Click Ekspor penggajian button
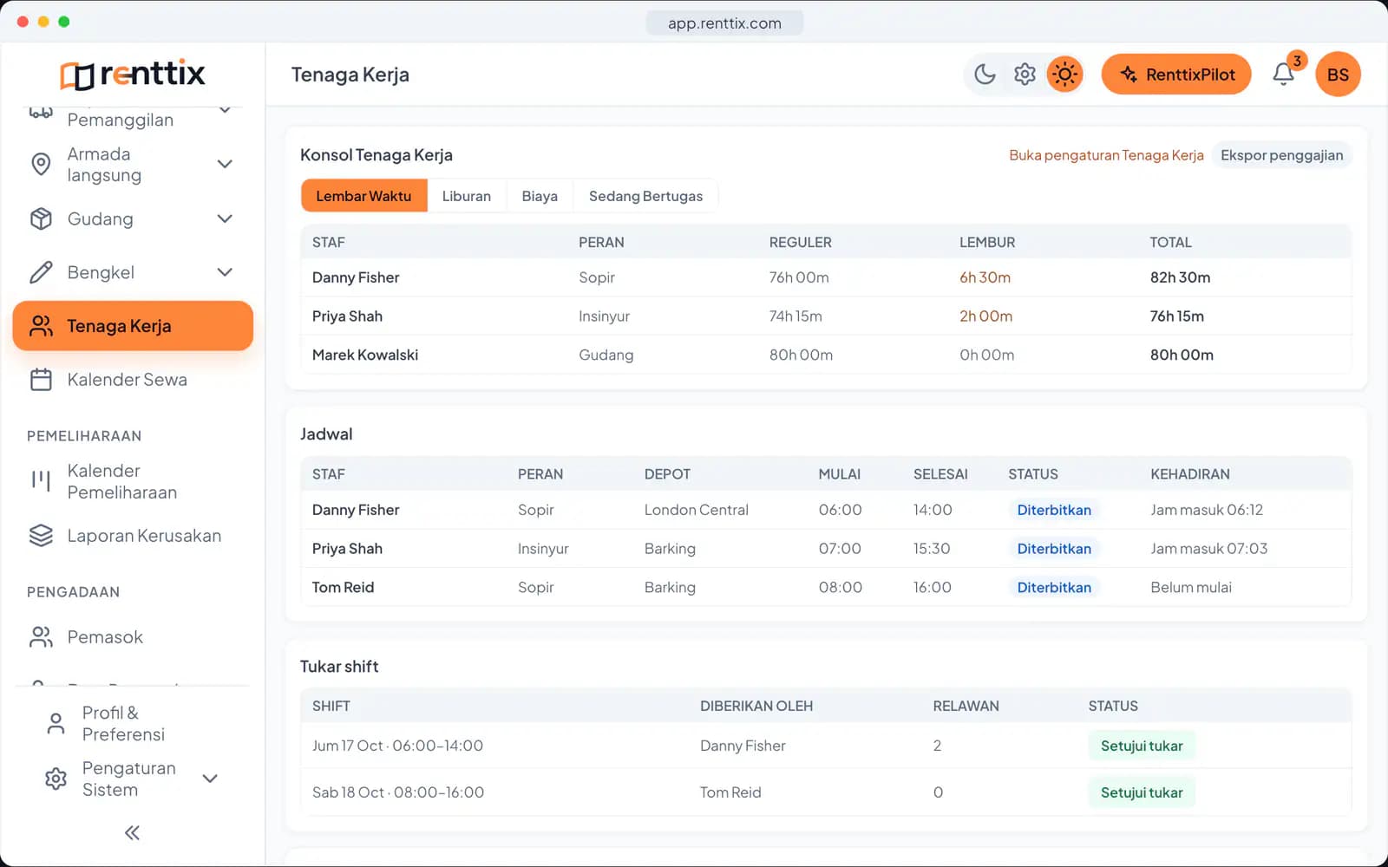The image size is (1388, 867). 1281,155
